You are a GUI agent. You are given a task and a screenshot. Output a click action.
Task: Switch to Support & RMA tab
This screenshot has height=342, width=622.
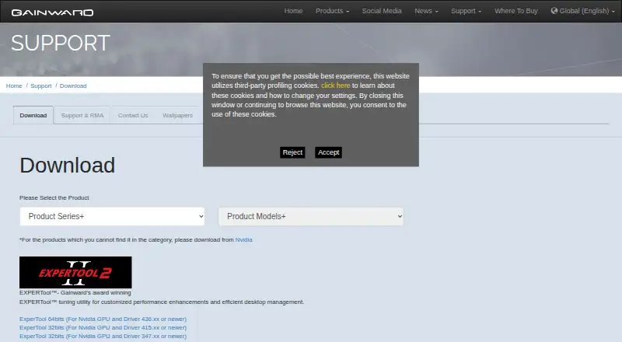82,115
